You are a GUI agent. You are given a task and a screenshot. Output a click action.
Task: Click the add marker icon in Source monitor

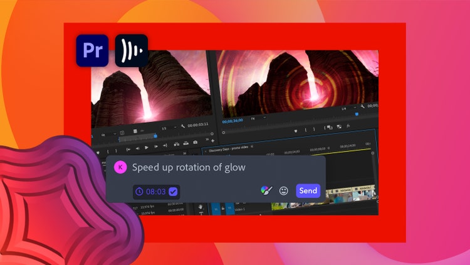tap(98, 153)
